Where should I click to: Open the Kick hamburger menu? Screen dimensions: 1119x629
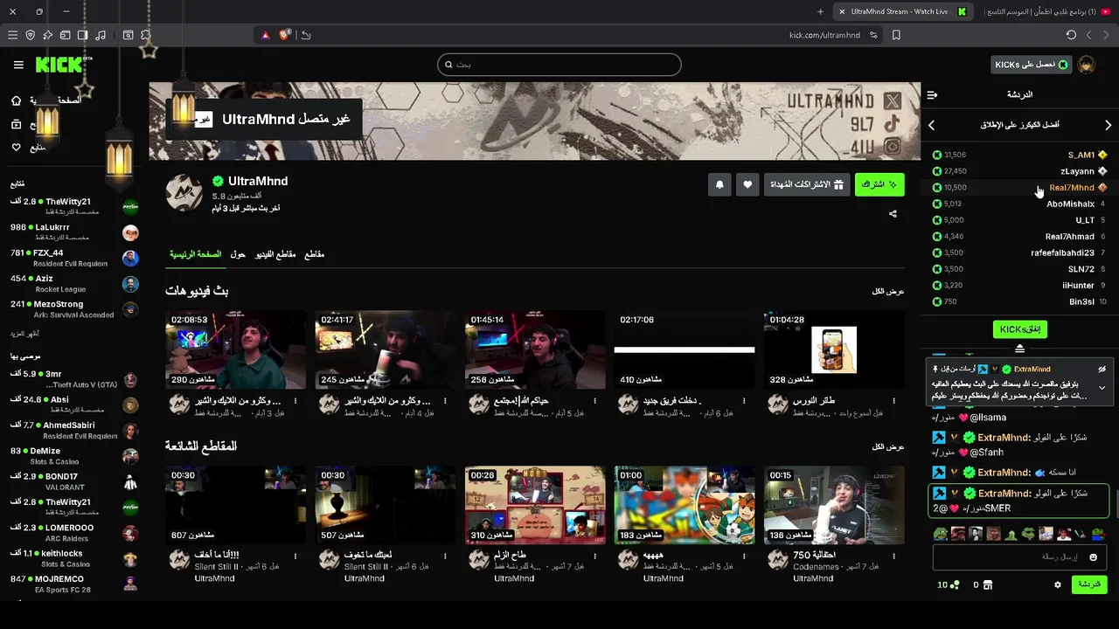point(18,65)
